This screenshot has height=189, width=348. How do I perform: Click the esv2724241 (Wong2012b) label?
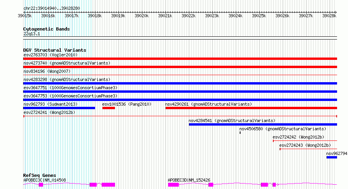click(49, 112)
